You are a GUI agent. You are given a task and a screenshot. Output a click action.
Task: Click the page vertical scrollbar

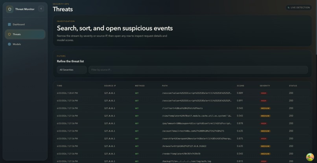pos(316,27)
